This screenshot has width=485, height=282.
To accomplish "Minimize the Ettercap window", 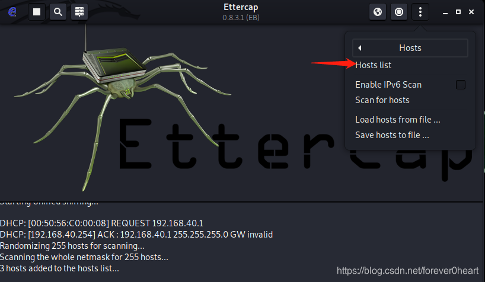I will pos(445,12).
